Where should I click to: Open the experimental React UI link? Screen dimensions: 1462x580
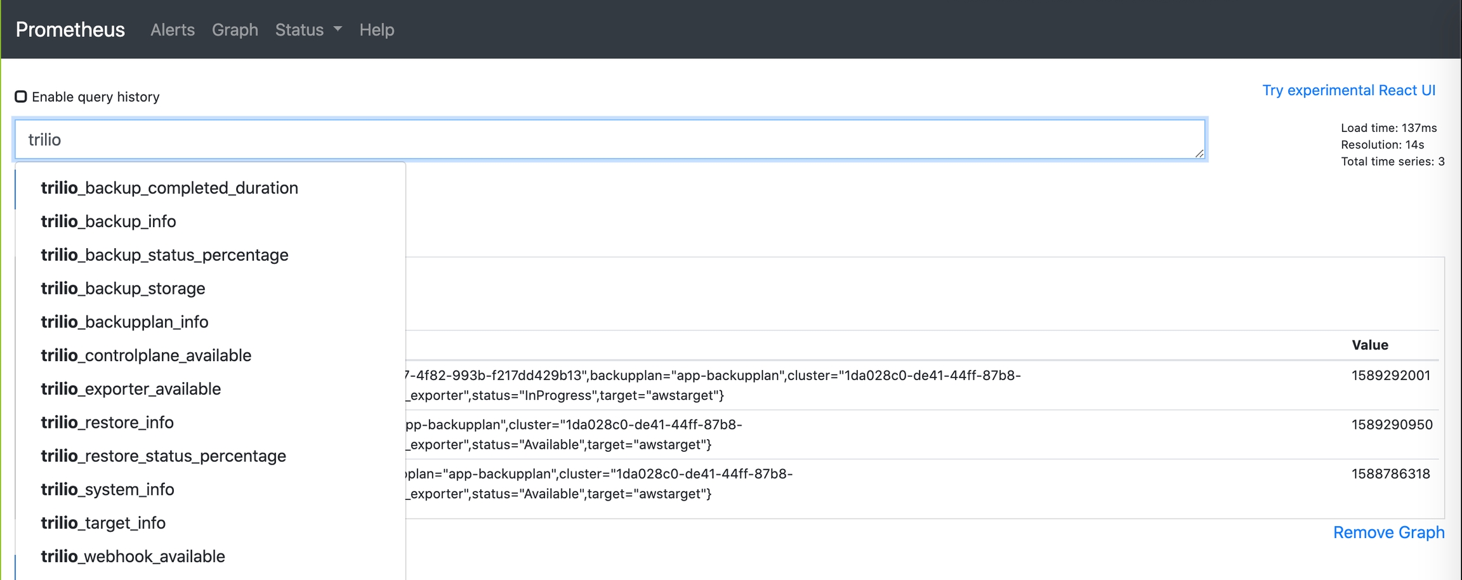pos(1348,90)
